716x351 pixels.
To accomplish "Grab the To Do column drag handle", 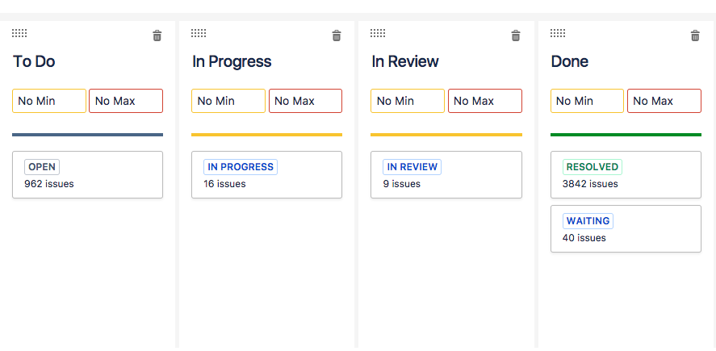I will pyautogui.click(x=19, y=33).
